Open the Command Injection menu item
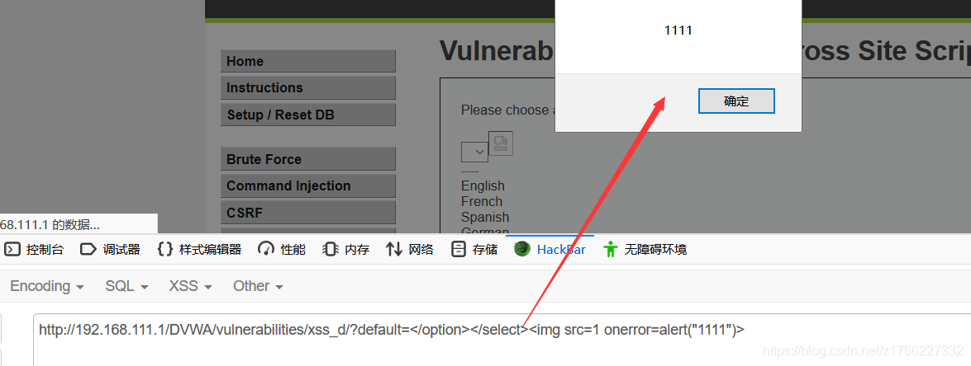Image resolution: width=971 pixels, height=366 pixels. [307, 185]
